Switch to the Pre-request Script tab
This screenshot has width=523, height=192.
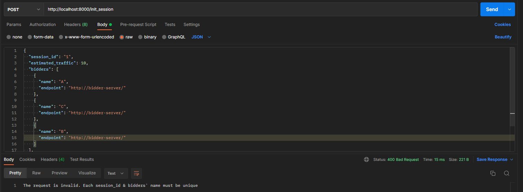pos(138,25)
